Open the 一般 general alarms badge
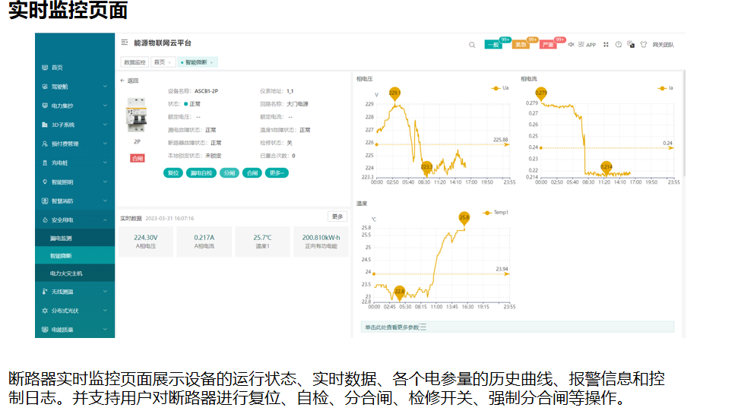The width and height of the screenshot is (738, 417). coord(493,45)
